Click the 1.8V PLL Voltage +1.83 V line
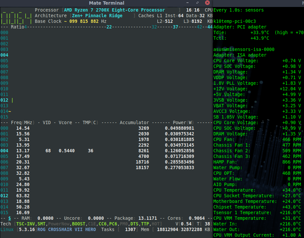 257,83
